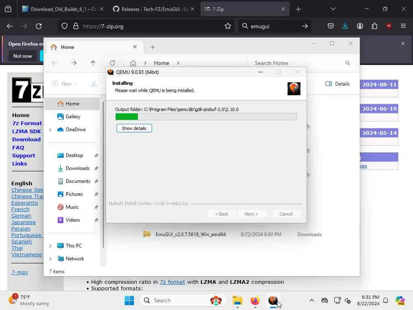Click the home icon in Explorer address bar
The height and width of the screenshot is (310, 413).
[133, 63]
